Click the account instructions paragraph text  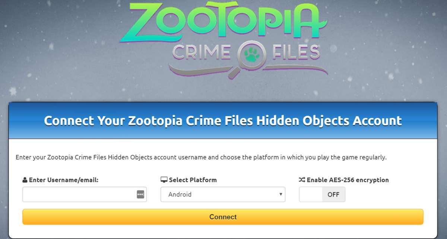(201, 157)
